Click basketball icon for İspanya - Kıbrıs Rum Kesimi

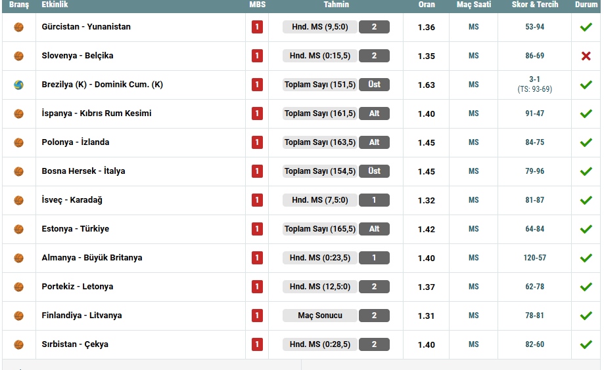(18, 114)
